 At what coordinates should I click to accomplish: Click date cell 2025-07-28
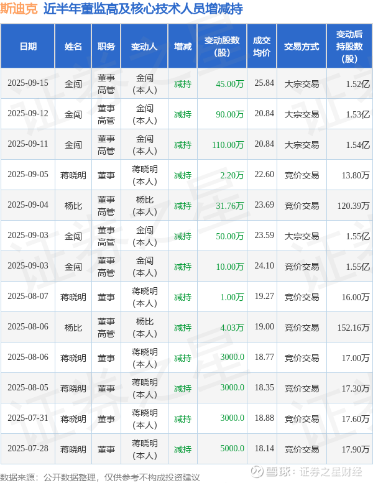pos(28,449)
